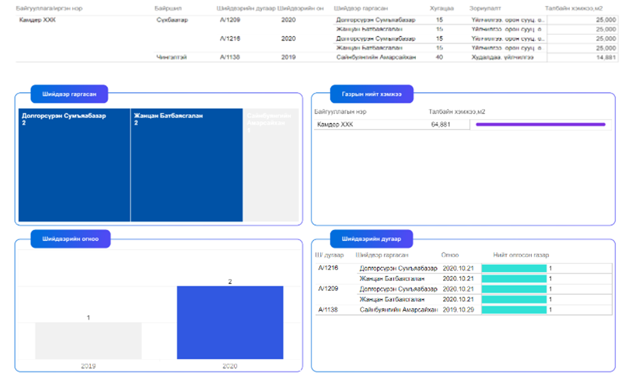Select the A/1138 row beside the 2019.10.29 date

coord(328,310)
